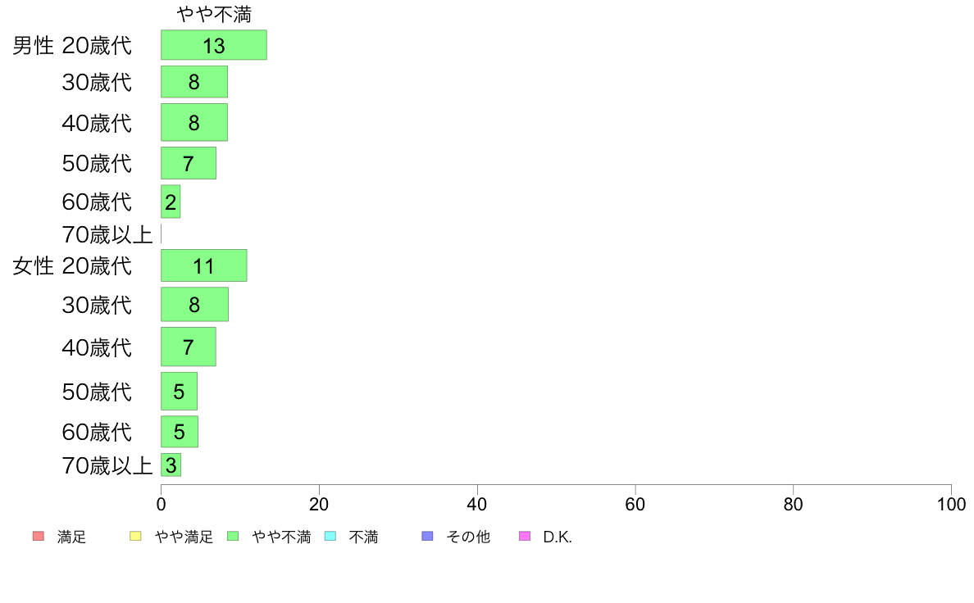The height and width of the screenshot is (603, 974).
Task: Click the green やや不満 legend swatch
Action: (233, 536)
